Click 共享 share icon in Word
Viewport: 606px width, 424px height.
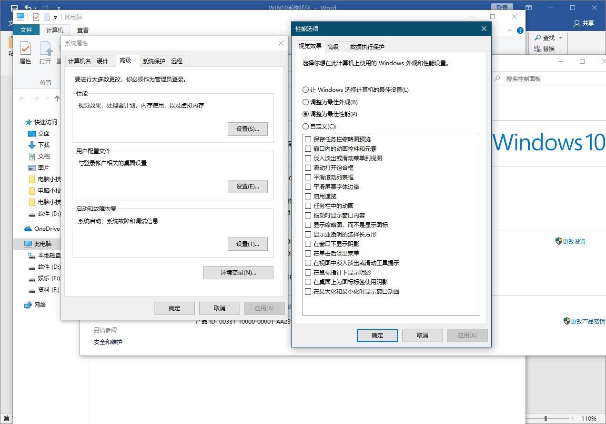coord(577,23)
